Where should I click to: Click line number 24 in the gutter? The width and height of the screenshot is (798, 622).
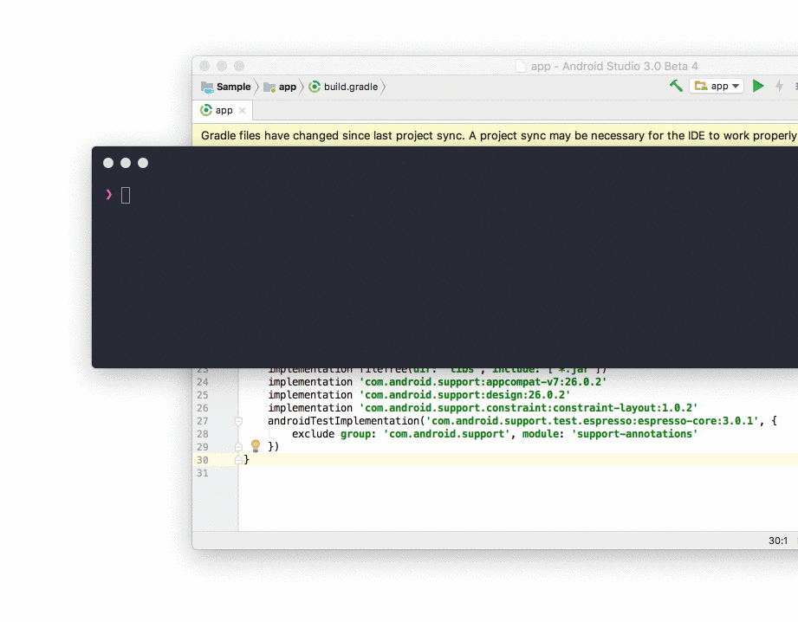click(203, 382)
